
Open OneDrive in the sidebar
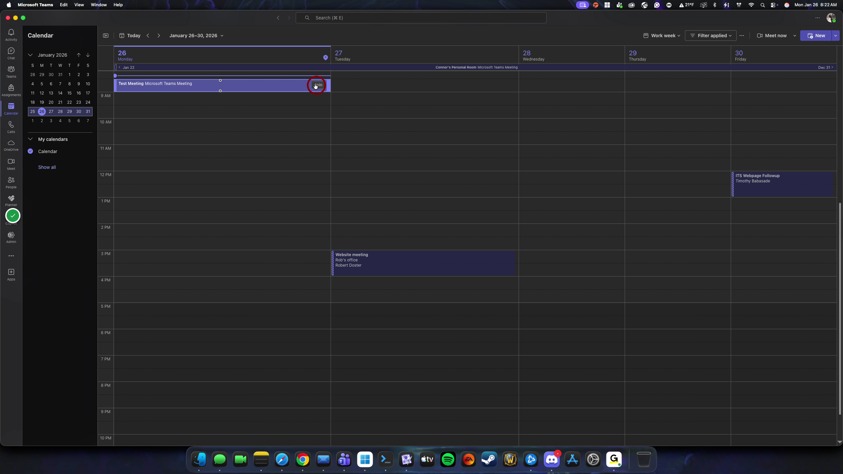coord(11,145)
